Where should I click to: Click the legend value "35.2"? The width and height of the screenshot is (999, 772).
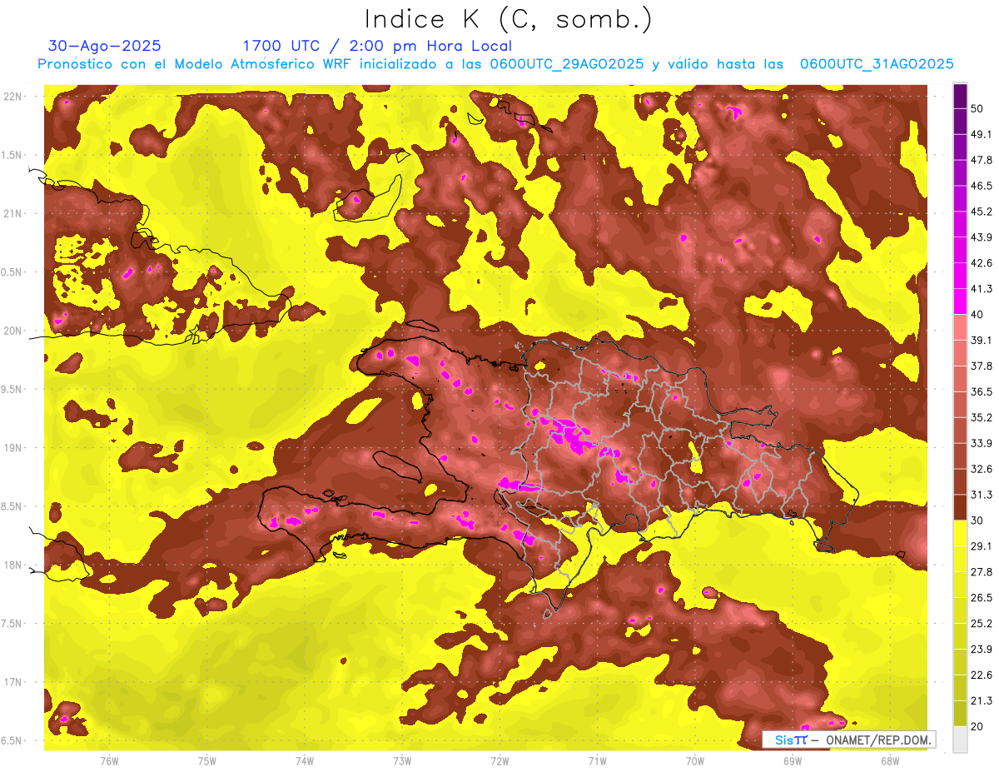(x=982, y=417)
